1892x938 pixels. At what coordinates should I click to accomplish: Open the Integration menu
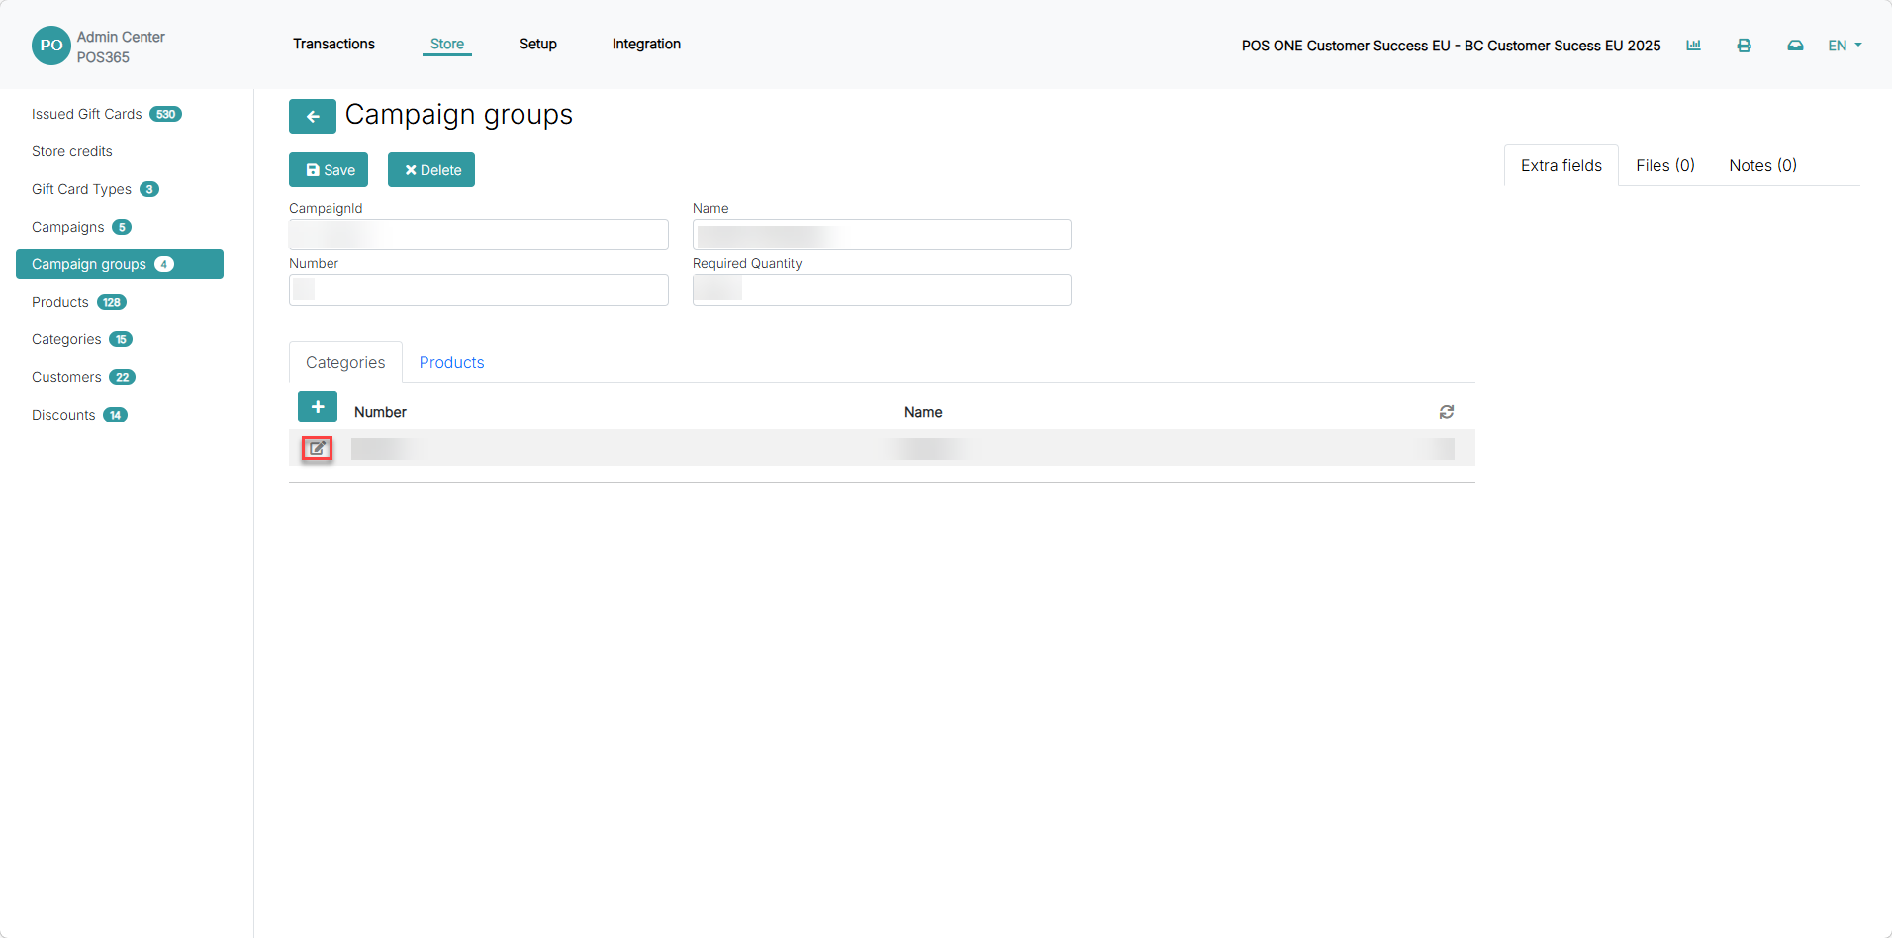(646, 44)
